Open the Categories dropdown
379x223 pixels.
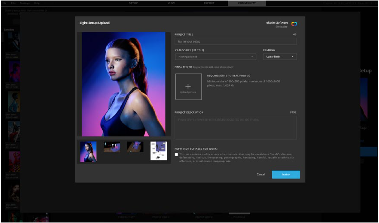pyautogui.click(x=215, y=57)
